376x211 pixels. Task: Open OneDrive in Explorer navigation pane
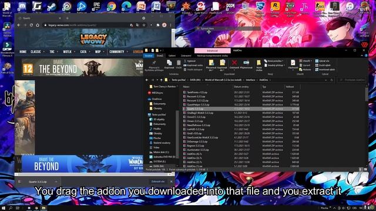pyautogui.click(x=155, y=99)
